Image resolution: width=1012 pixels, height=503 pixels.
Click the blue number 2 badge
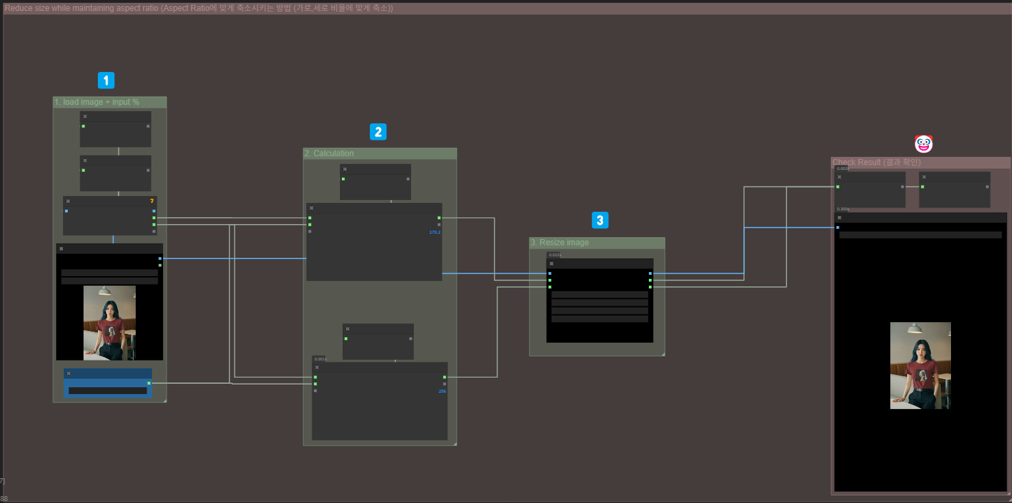point(378,132)
